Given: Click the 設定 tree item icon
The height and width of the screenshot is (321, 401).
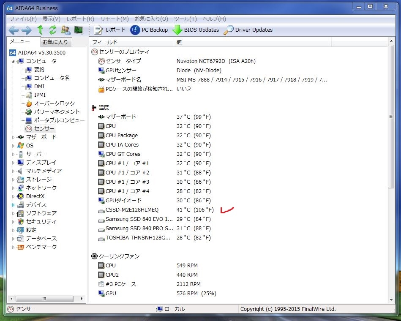Looking at the screenshot, I should coord(20,230).
